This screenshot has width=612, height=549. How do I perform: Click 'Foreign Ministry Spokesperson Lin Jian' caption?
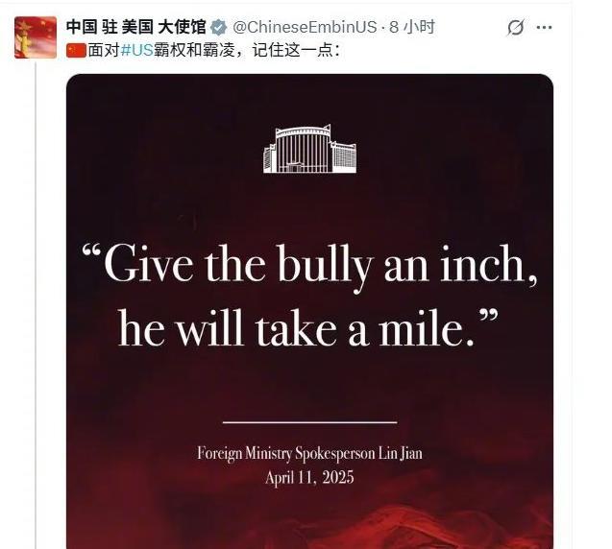tap(310, 453)
